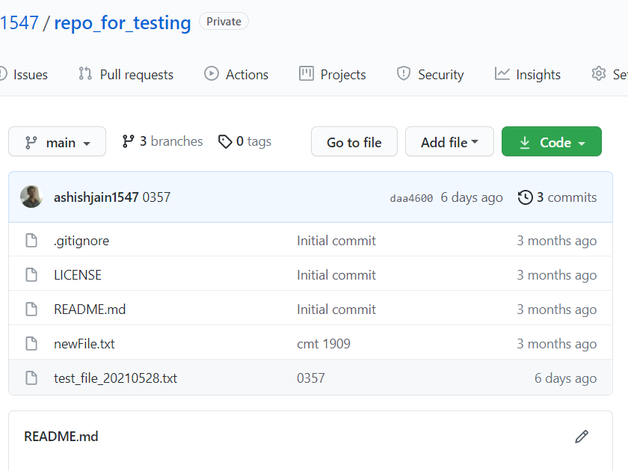Click the file icon next to LICENSE

tap(31, 274)
